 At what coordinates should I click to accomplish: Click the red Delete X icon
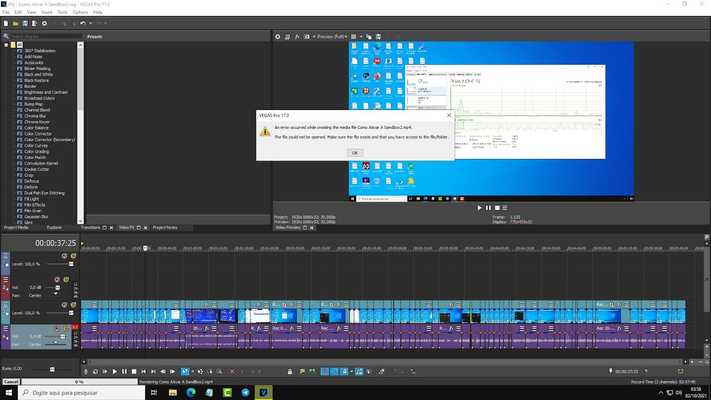click(232, 371)
